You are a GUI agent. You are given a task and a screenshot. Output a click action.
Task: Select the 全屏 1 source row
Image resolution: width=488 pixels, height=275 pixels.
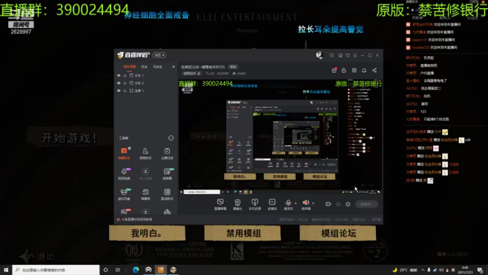point(146,90)
